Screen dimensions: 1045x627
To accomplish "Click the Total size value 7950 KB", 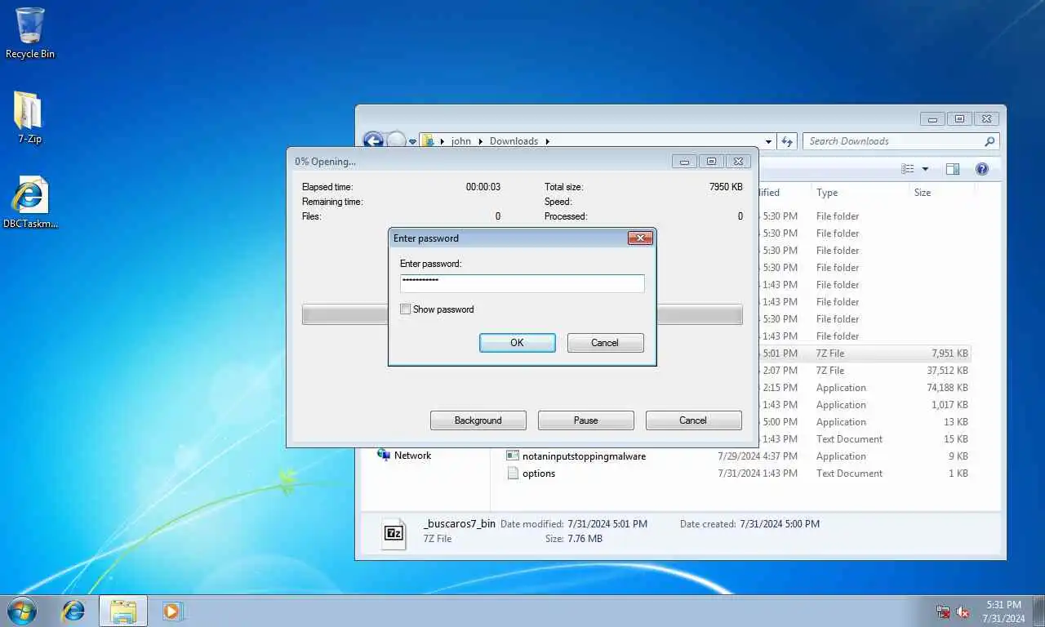I will (726, 187).
